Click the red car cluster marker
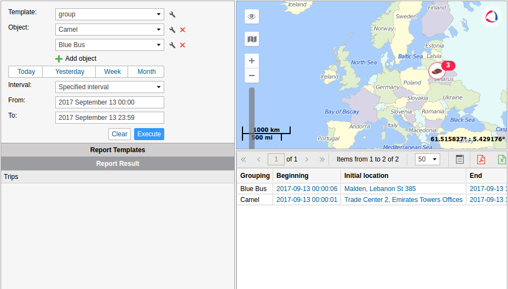 coord(437,71)
